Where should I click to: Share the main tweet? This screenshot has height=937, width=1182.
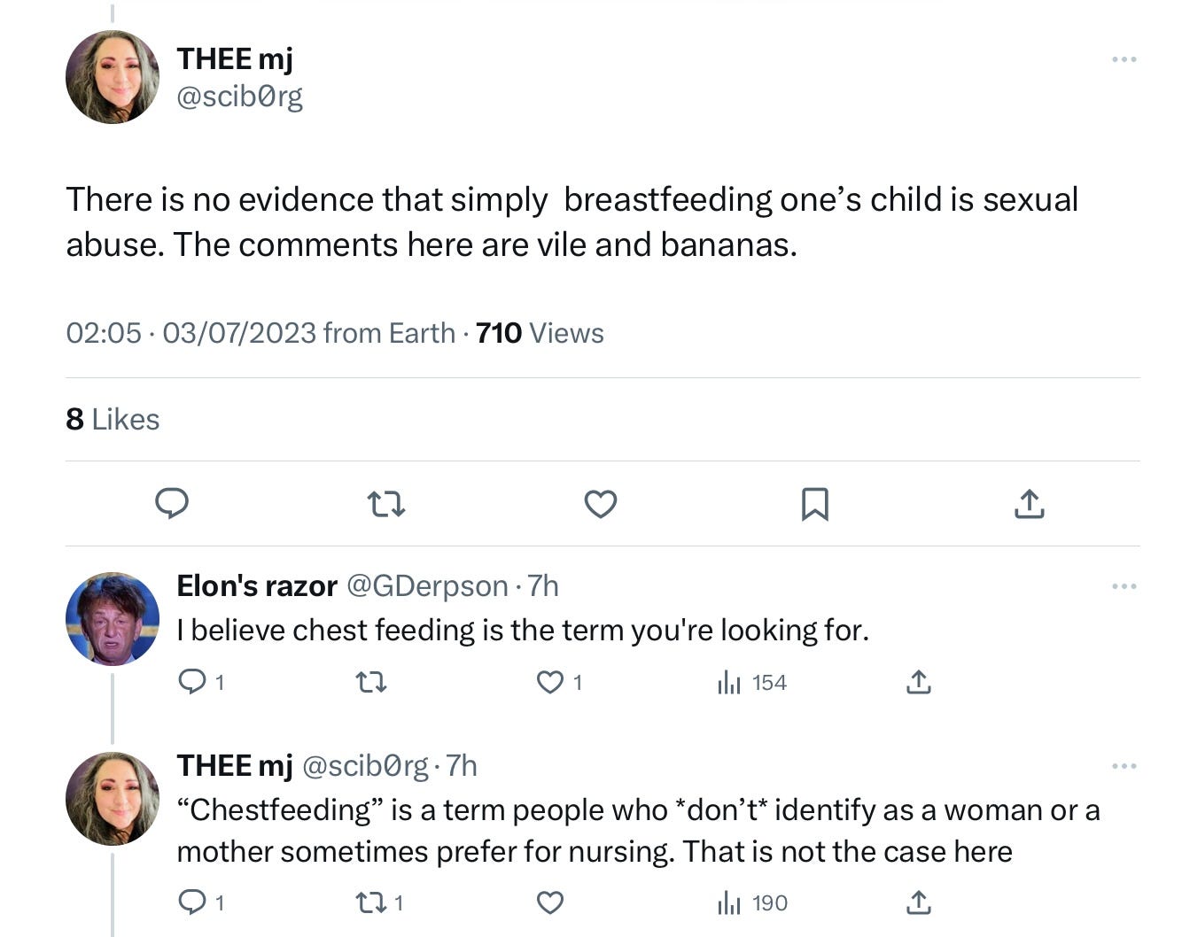1029,504
